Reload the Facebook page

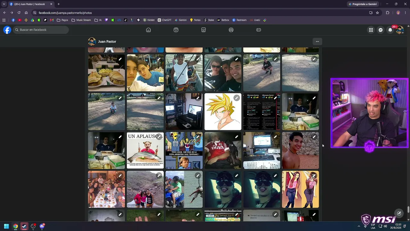19,13
